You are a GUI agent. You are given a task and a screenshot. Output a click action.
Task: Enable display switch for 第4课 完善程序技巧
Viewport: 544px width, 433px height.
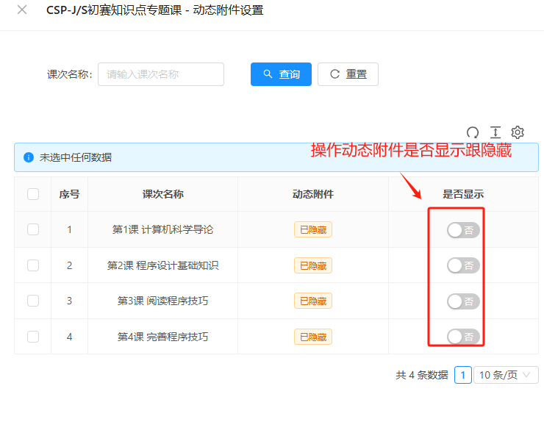pos(463,337)
